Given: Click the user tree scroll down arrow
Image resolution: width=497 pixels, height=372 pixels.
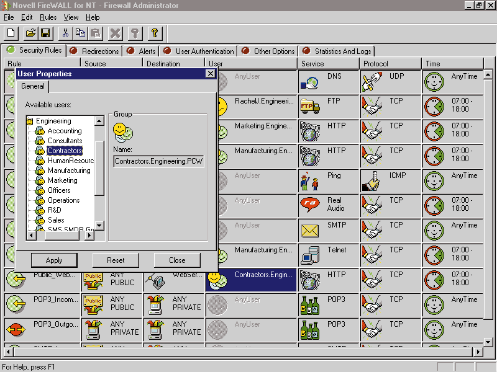Looking at the screenshot, I should tap(99, 225).
